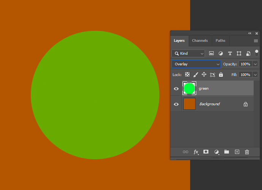Create a new layer plus icon

(237, 152)
